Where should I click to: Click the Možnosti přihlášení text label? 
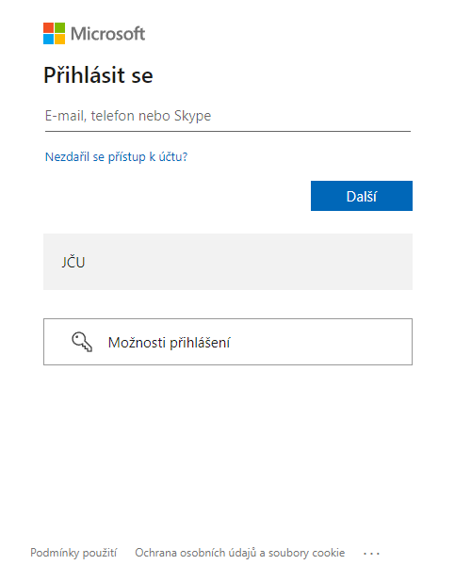[x=169, y=343]
